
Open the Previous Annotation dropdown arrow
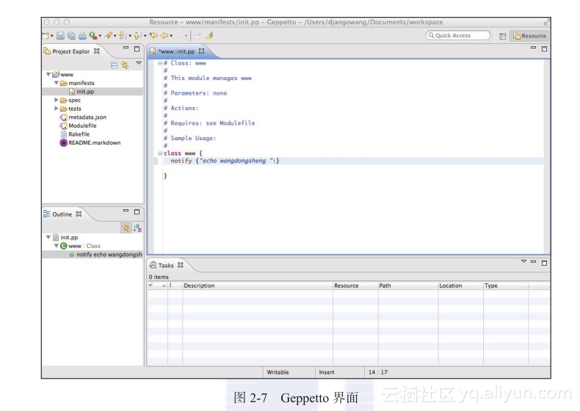[x=145, y=36]
